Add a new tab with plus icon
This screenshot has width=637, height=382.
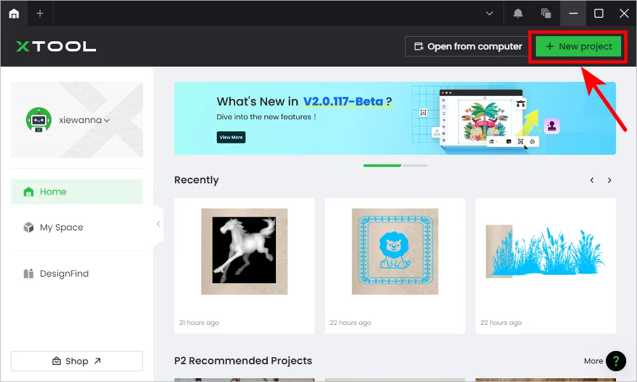coord(40,13)
